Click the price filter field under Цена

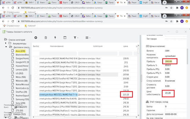click(x=126, y=54)
